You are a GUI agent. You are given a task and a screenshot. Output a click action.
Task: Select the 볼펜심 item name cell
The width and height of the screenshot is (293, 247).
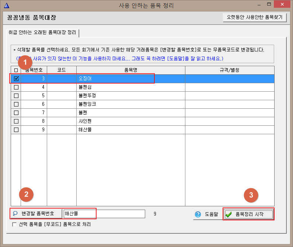coord(131,87)
